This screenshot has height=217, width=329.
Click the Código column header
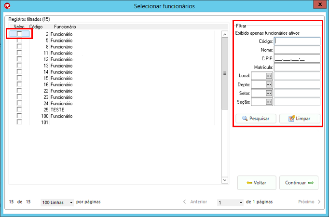tap(36, 27)
